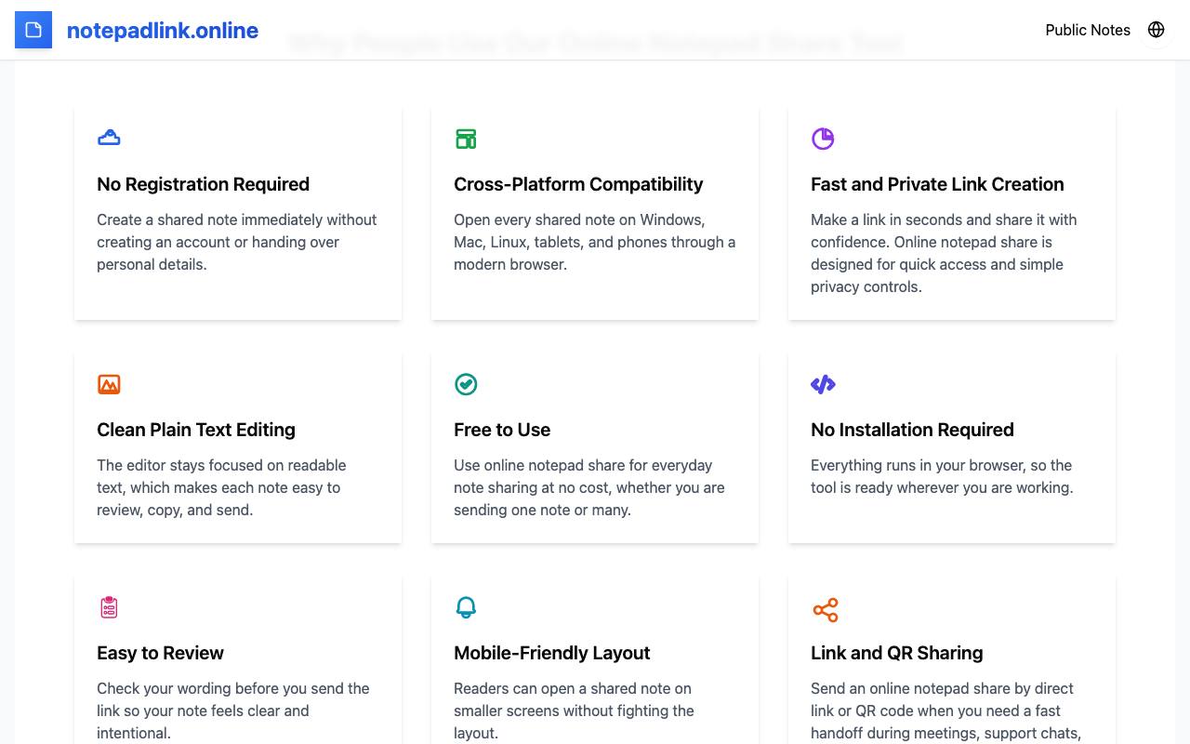Select the No Registration Required heading

click(x=203, y=184)
